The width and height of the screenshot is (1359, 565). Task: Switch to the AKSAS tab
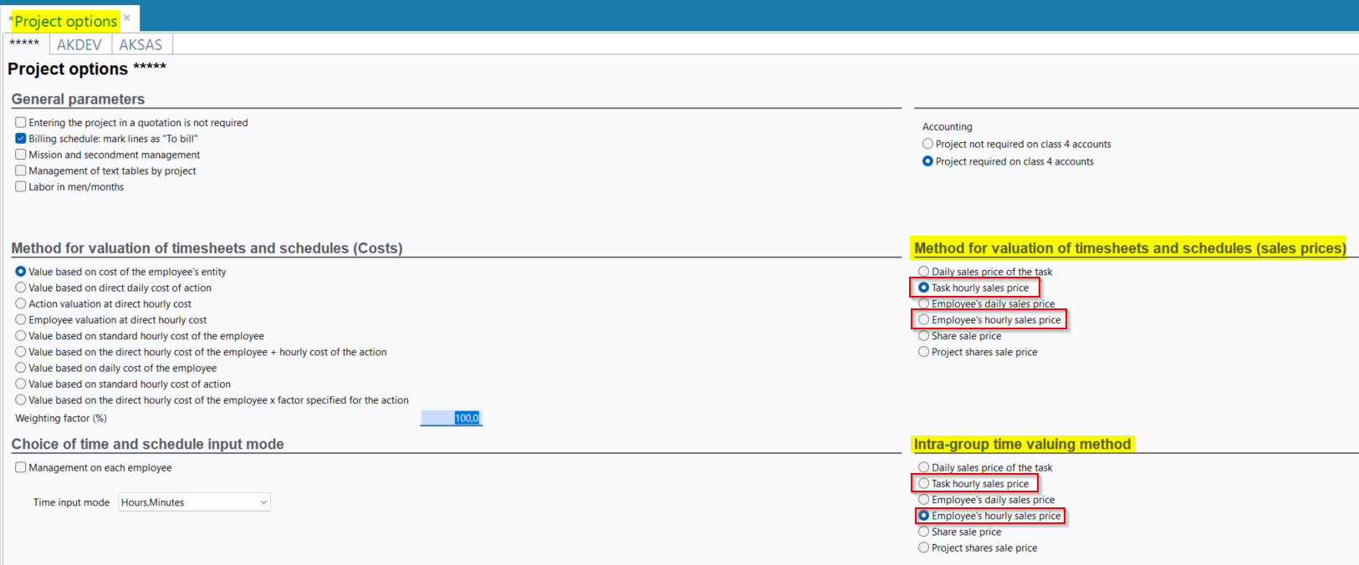(140, 45)
